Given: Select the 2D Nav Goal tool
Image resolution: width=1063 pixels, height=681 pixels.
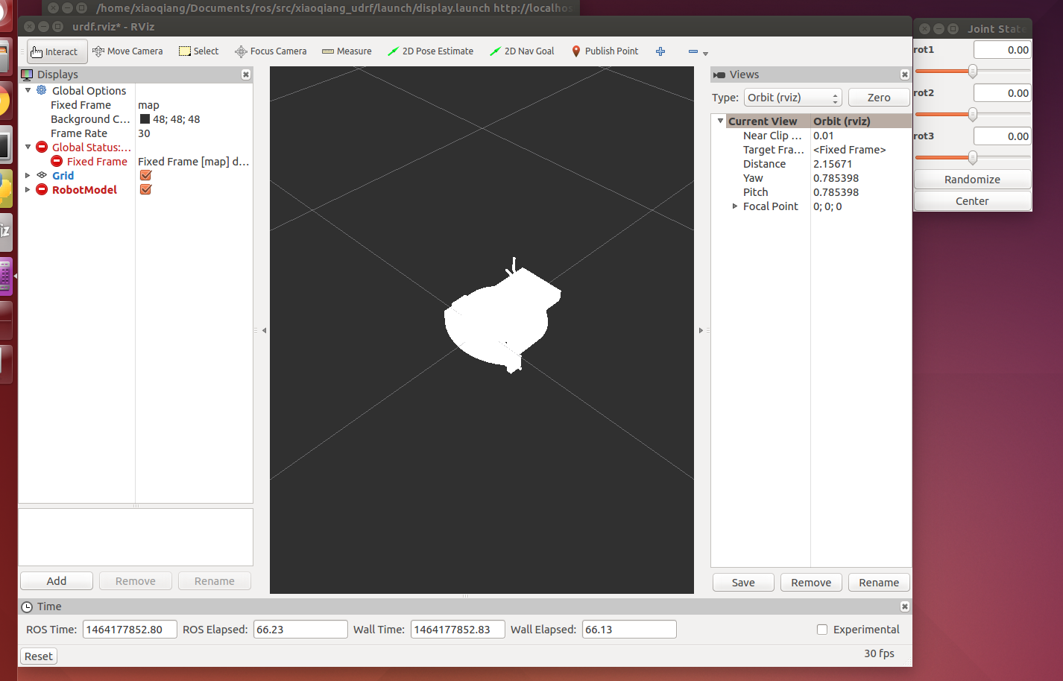Looking at the screenshot, I should 522,51.
